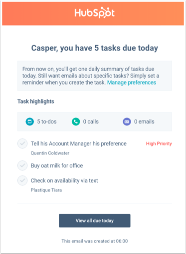
Task: Open task 'Tell his Account Manager his preference'
Action: 79,143
